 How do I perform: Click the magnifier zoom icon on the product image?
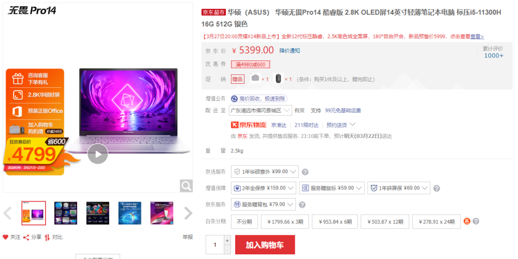click(186, 186)
